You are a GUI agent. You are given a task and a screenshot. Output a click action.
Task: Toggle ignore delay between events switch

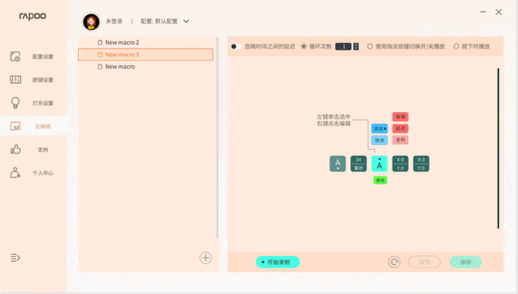click(236, 47)
